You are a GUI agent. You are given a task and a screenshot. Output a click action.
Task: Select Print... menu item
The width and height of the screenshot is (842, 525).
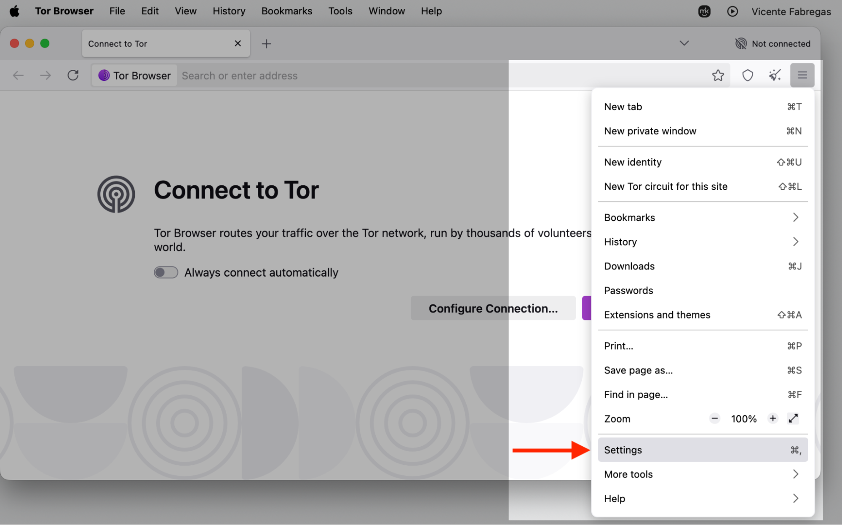point(703,346)
